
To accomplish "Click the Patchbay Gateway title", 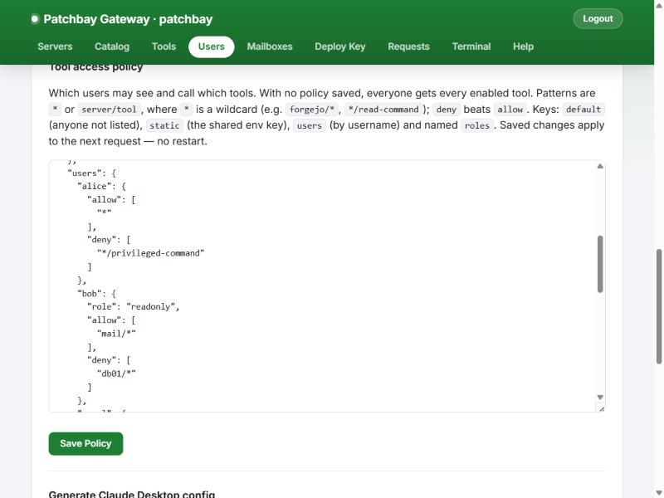I will [128, 19].
